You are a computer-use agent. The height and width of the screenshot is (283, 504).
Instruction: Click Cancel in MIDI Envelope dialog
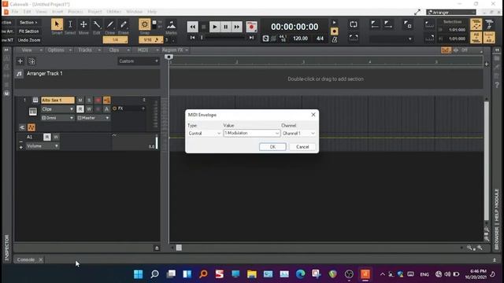point(302,147)
